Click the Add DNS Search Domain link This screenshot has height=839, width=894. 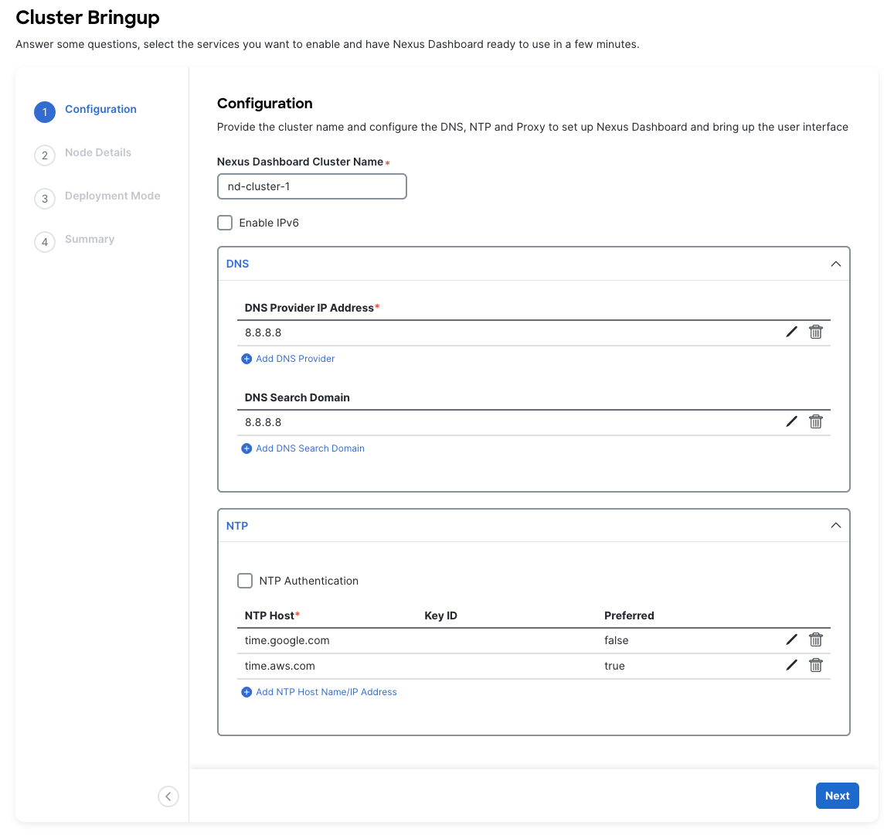click(x=310, y=448)
